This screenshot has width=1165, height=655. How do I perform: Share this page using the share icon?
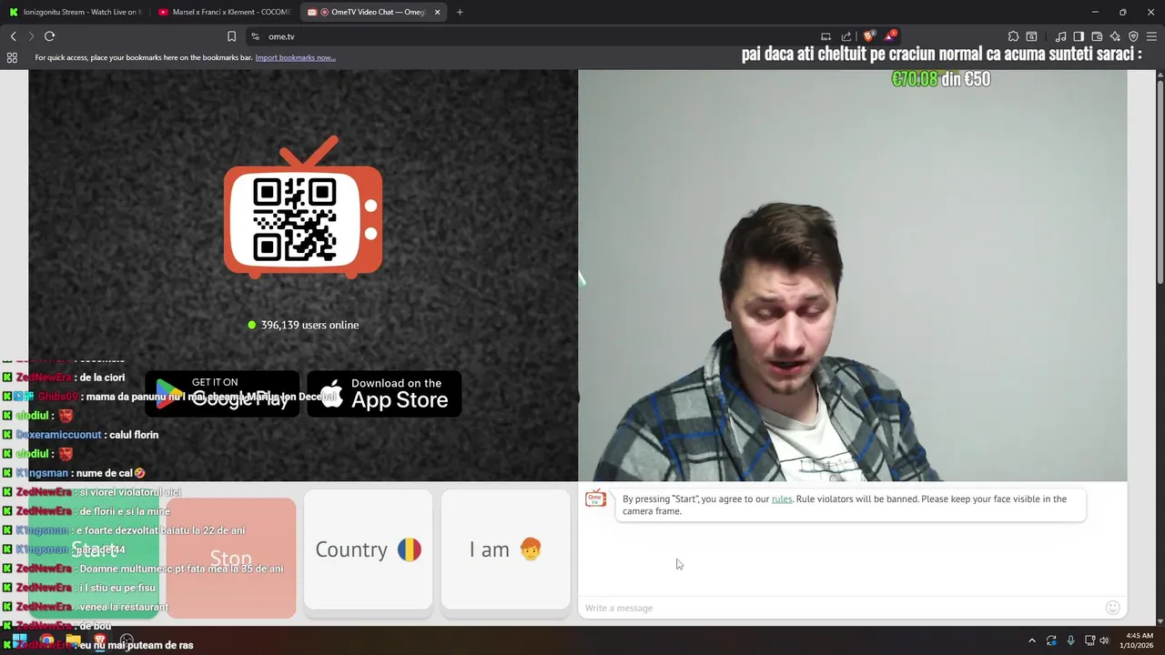coord(846,36)
